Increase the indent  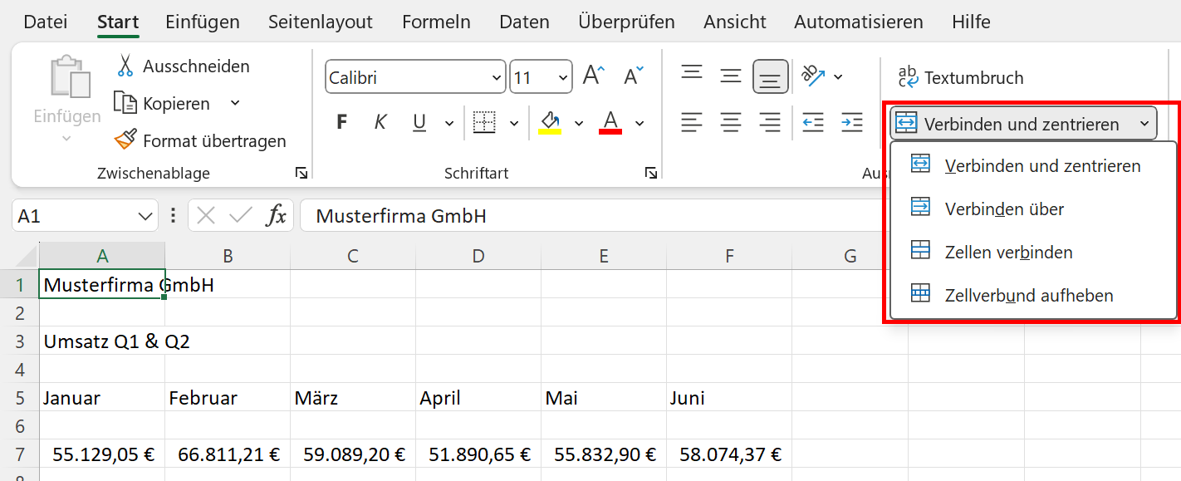point(852,122)
